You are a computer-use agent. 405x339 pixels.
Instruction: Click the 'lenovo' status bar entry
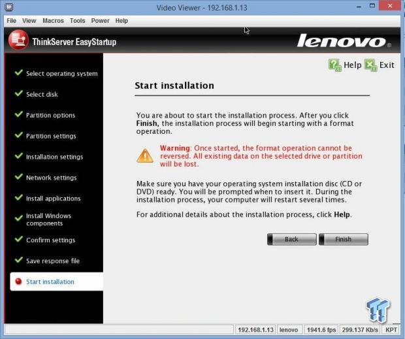(289, 330)
